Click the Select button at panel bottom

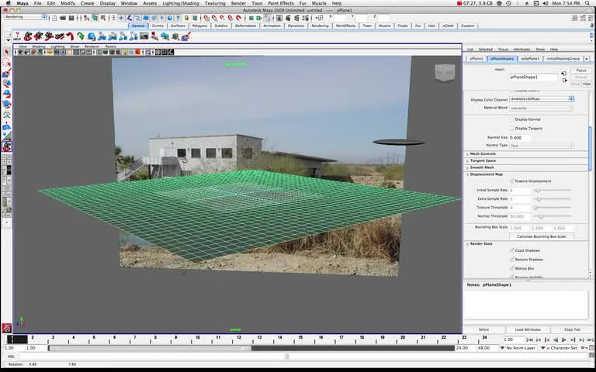pyautogui.click(x=484, y=329)
